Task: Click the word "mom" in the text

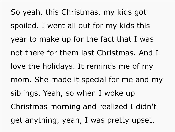Action: (18, 80)
